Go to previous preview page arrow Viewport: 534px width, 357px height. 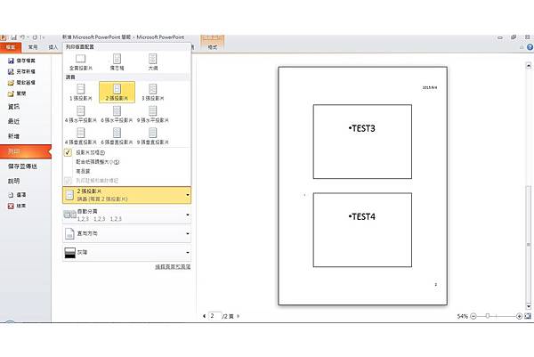point(204,316)
